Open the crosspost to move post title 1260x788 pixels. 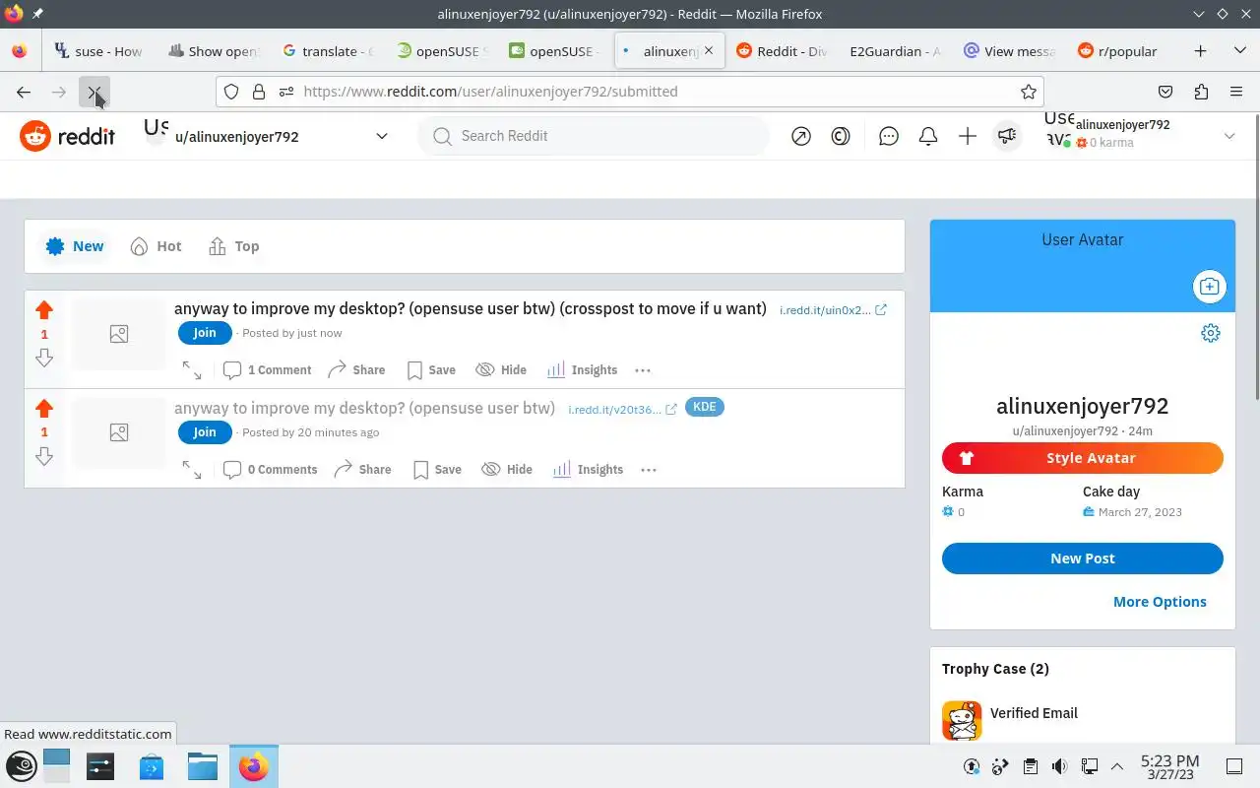[471, 309]
